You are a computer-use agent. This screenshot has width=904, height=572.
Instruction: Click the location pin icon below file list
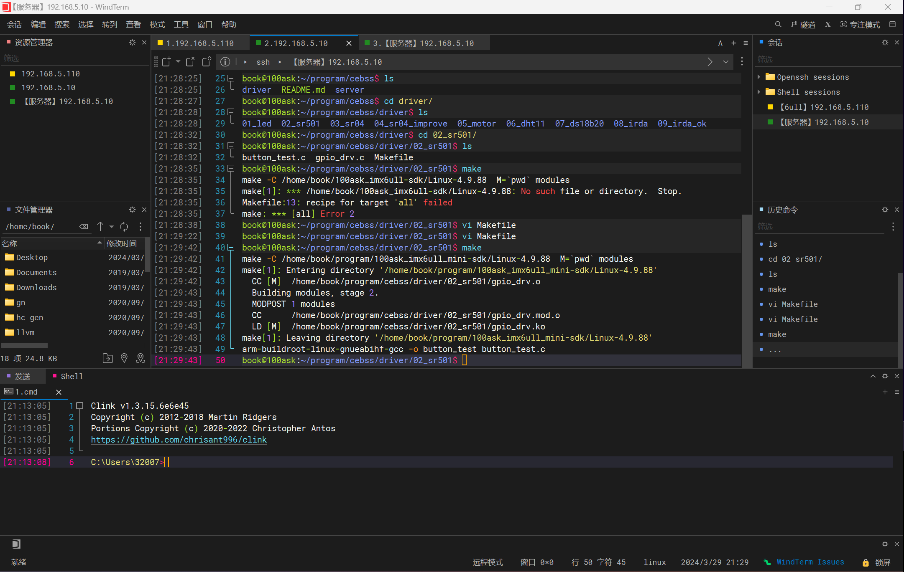click(x=124, y=358)
